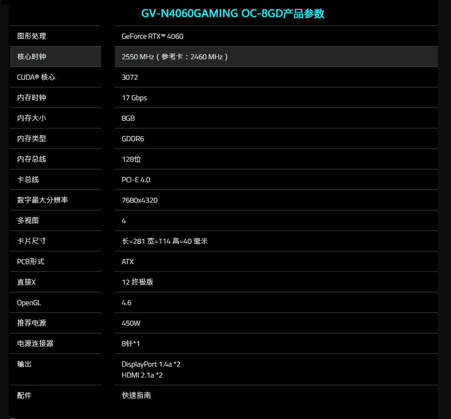Viewport: 451px width, 419px height.
Task: Click the 128位 bus width value
Action: click(x=132, y=159)
